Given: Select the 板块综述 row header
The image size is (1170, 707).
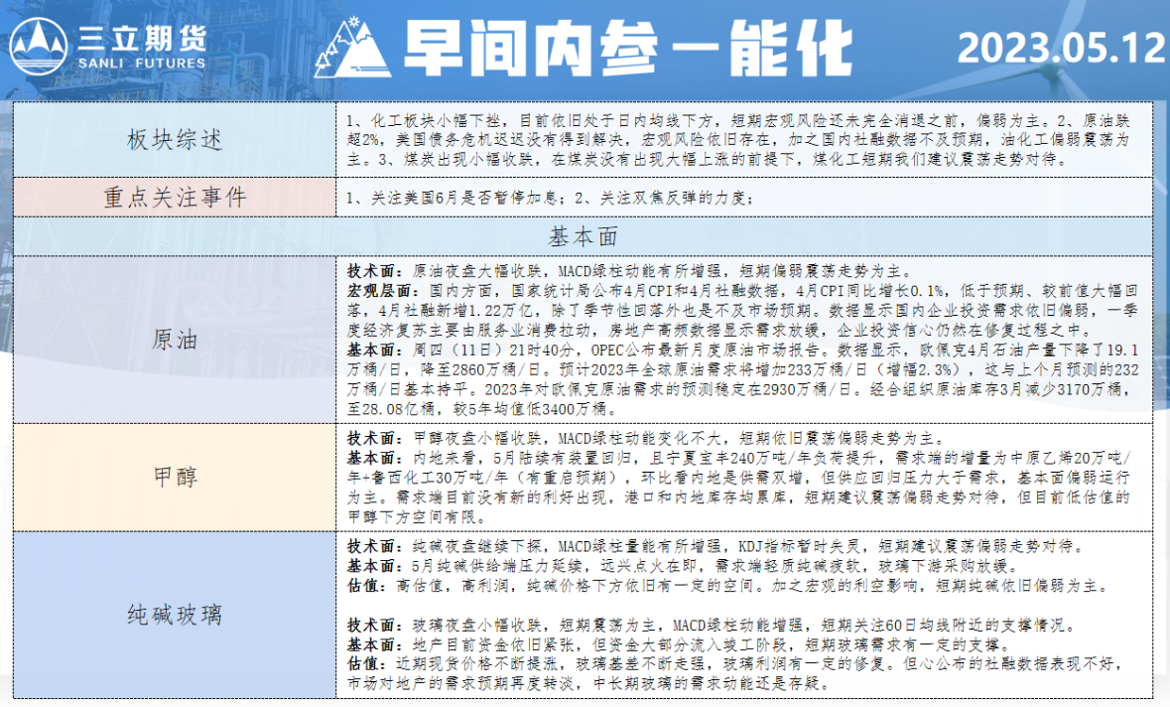Looking at the screenshot, I should (175, 139).
